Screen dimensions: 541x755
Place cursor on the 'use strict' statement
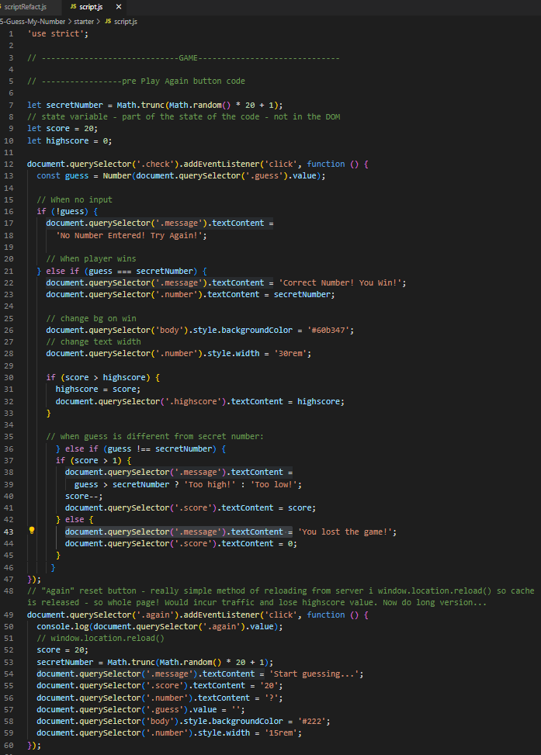pos(57,34)
